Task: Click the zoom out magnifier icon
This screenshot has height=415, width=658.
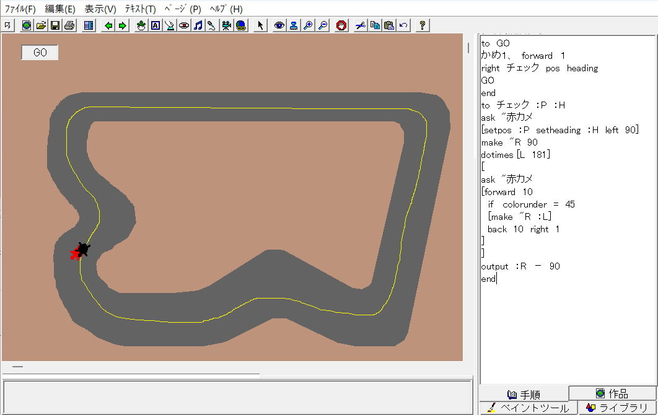Action: tap(323, 25)
